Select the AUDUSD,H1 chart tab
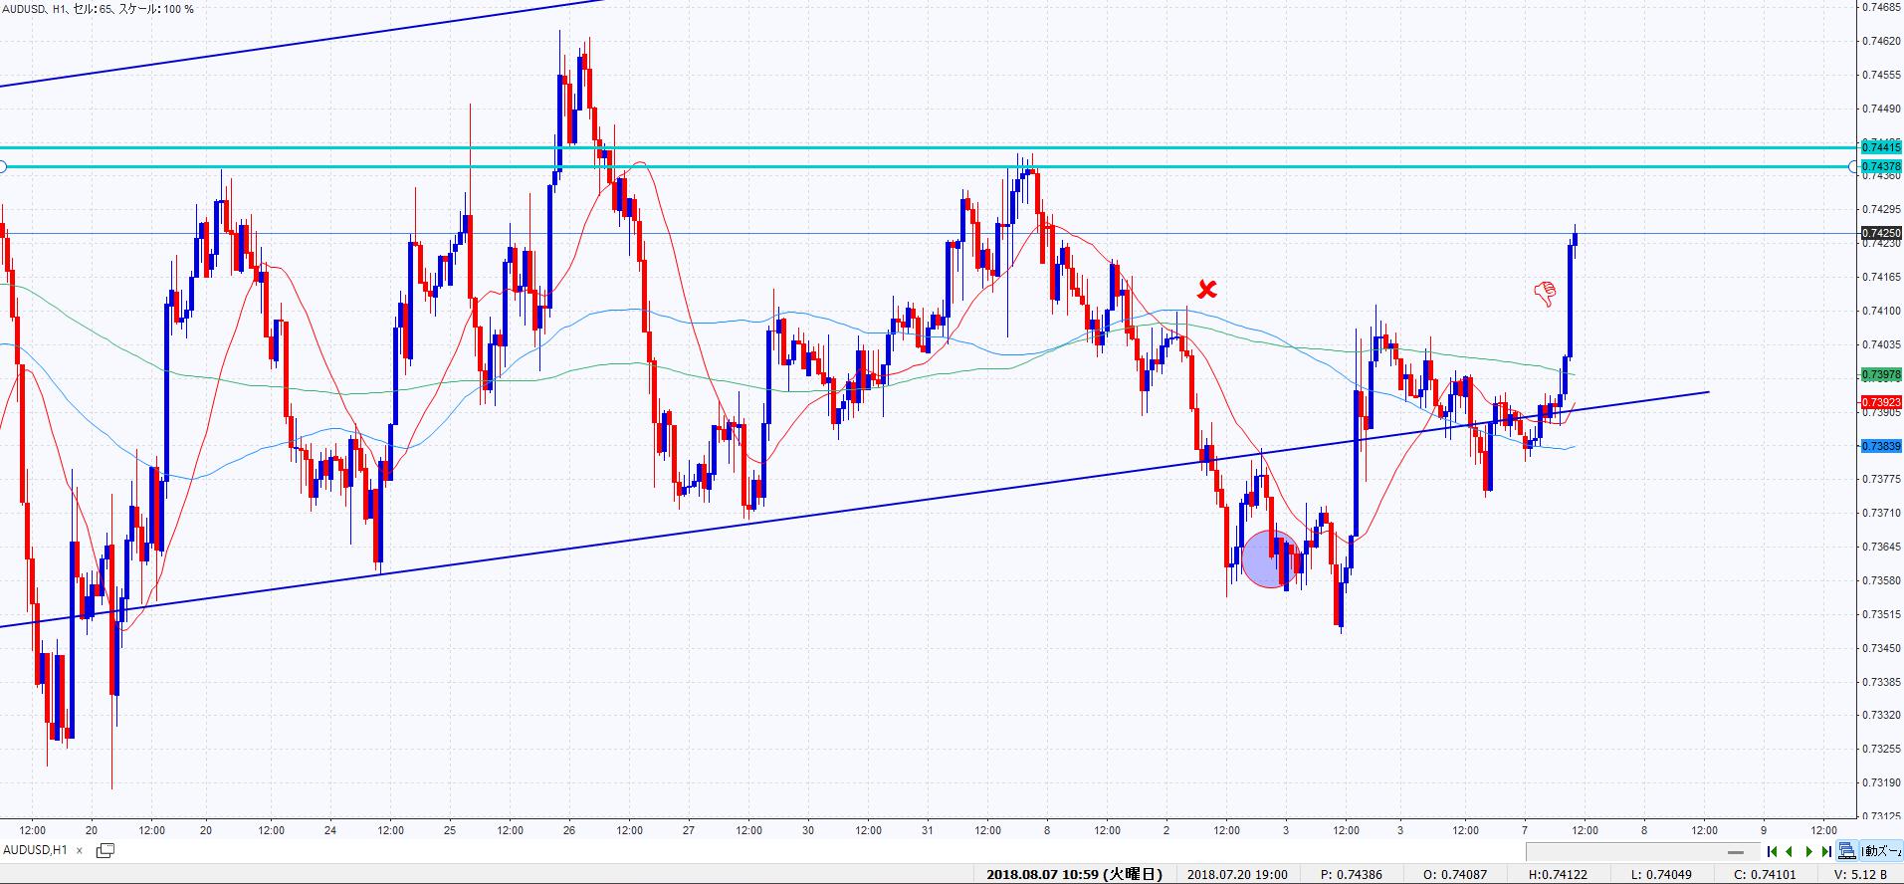This screenshot has height=884, width=1904. pos(36,850)
